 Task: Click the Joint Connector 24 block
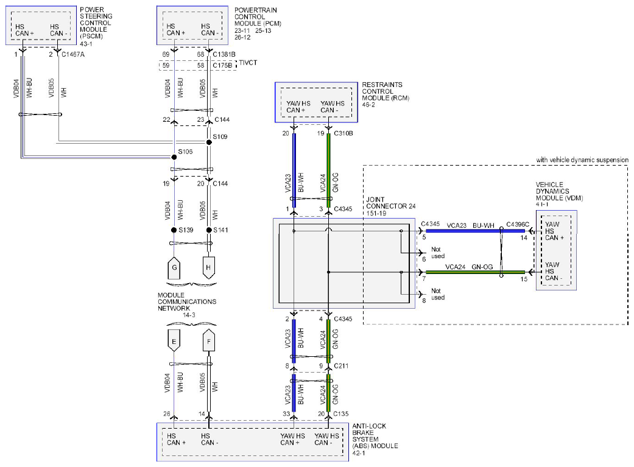coord(344,264)
